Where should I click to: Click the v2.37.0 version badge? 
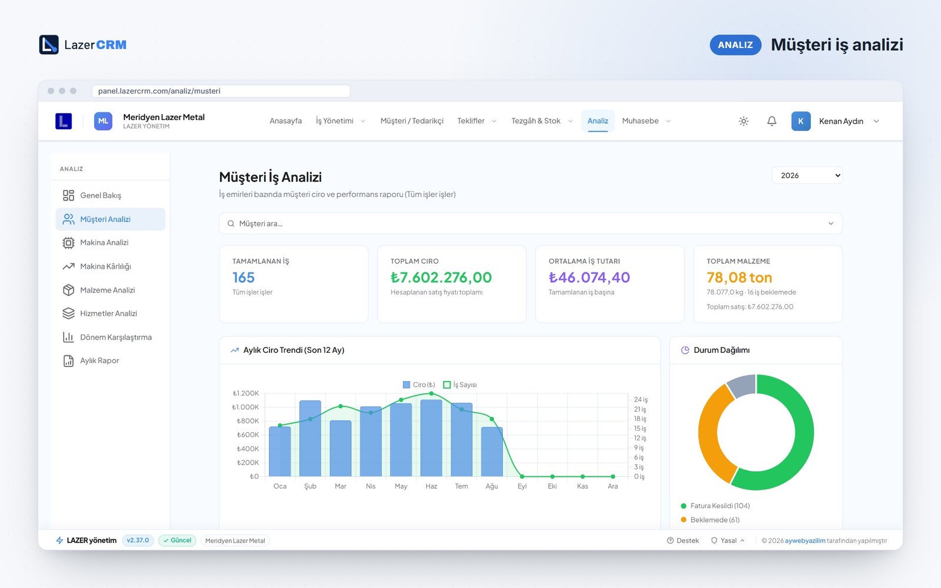point(138,540)
